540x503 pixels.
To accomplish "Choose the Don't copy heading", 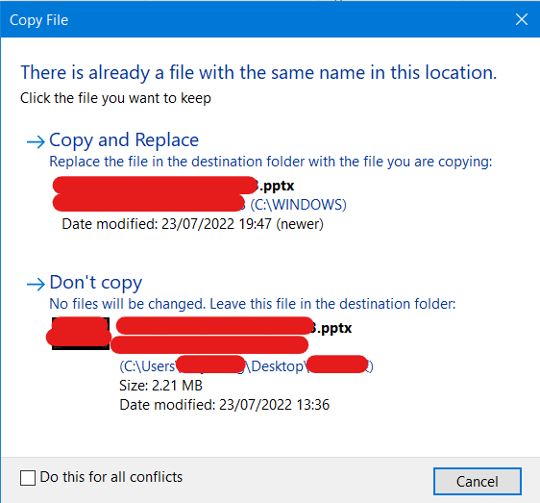I will pos(96,283).
